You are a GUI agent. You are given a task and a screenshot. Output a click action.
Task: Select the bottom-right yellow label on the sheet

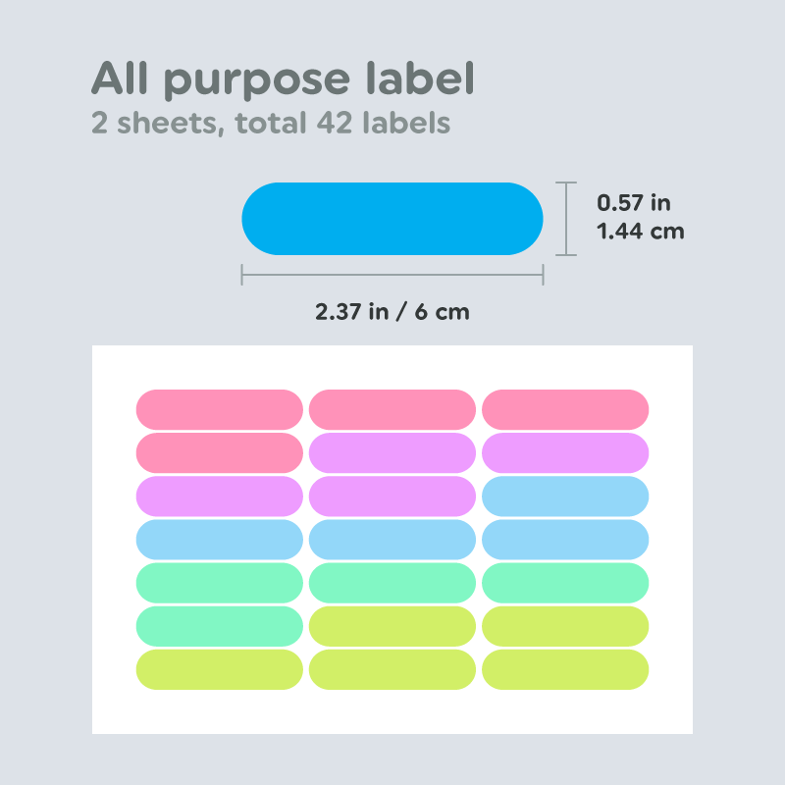565,669
